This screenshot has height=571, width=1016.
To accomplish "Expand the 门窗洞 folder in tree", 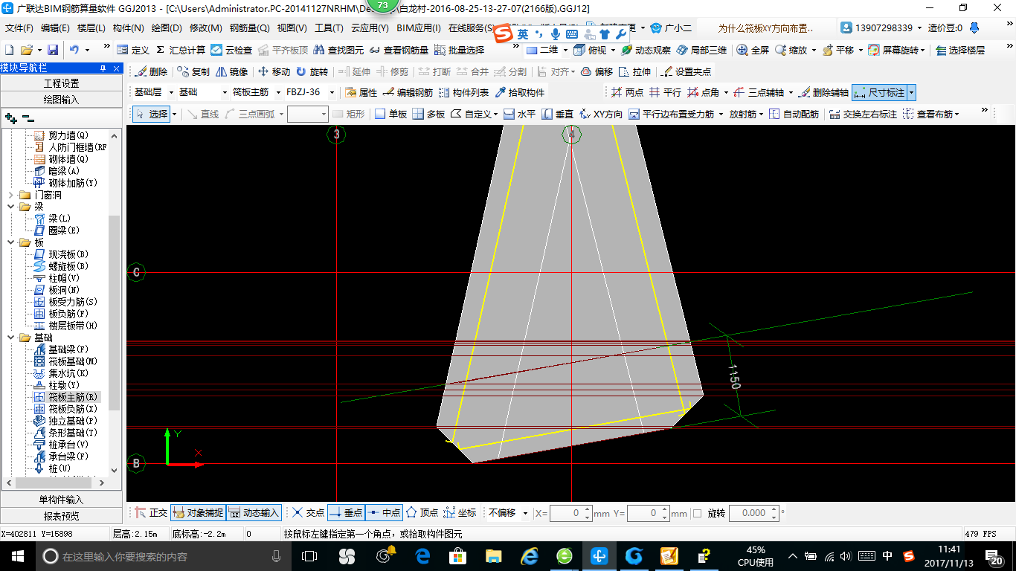I will coord(10,195).
